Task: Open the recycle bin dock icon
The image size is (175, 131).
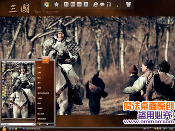Action: pos(128,4)
